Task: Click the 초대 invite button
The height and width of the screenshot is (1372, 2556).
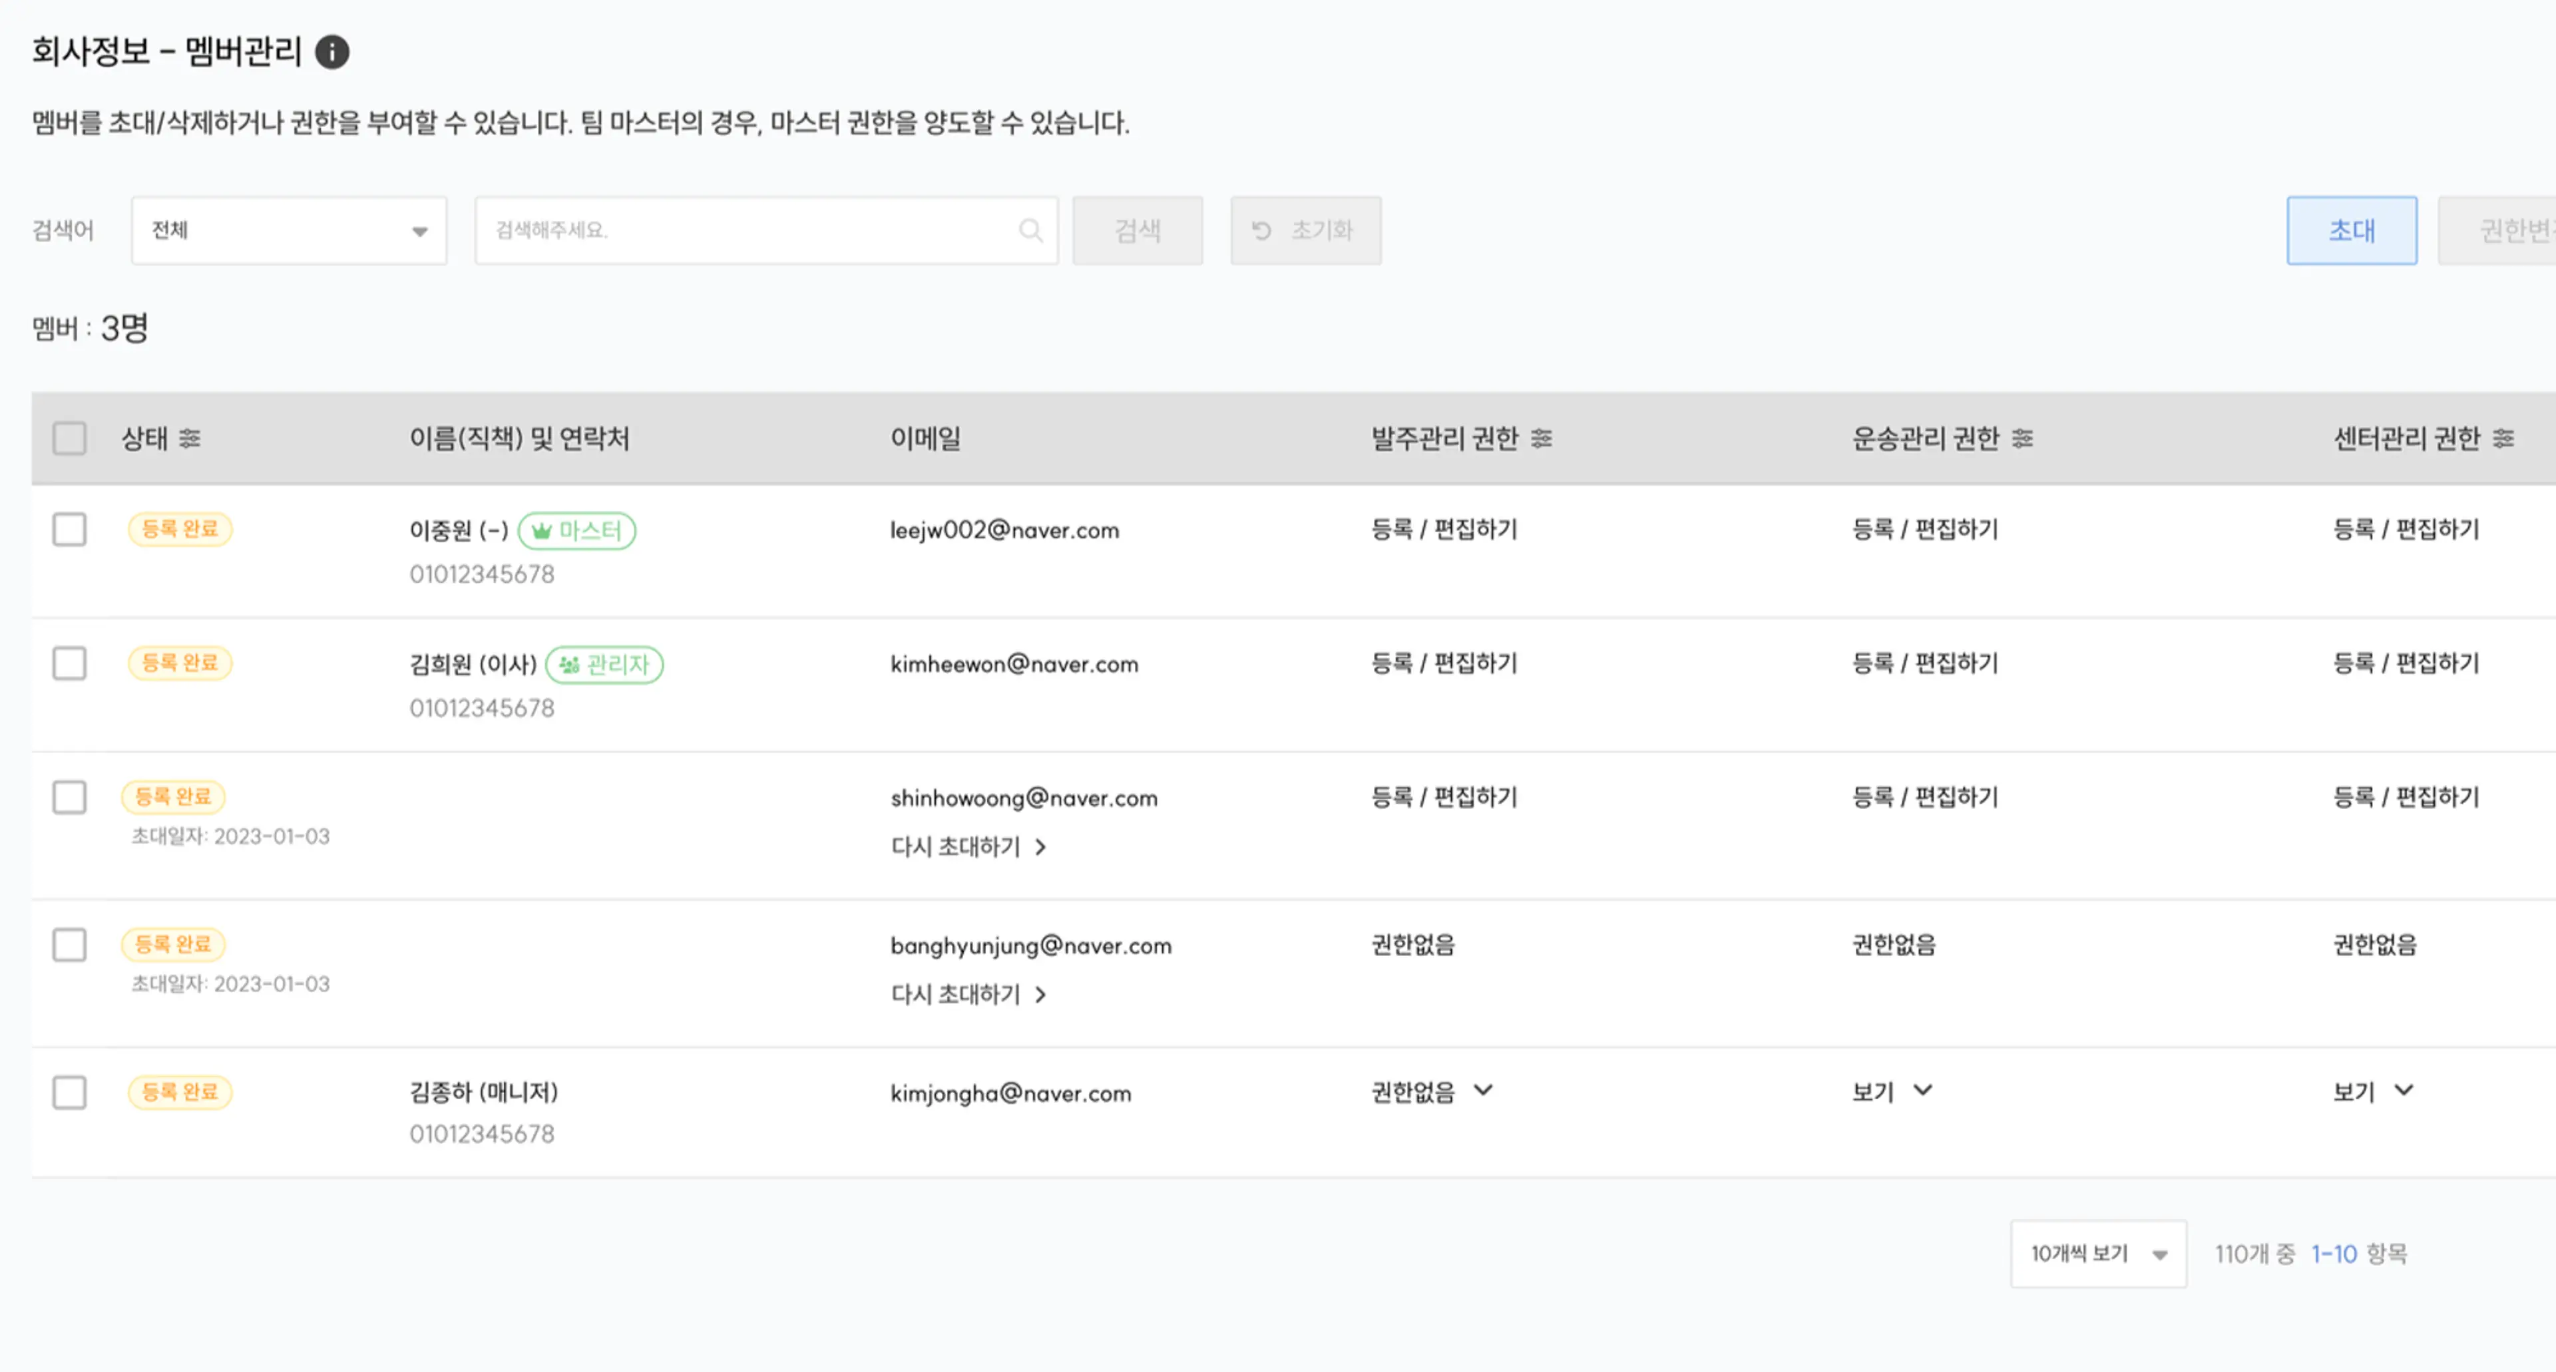Action: coord(2352,231)
